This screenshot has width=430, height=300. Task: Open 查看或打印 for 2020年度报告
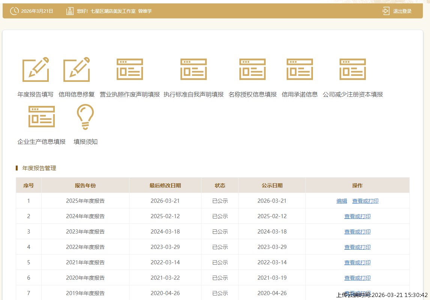point(357,277)
